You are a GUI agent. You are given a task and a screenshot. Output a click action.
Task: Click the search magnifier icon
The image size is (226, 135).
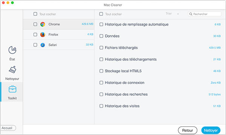(191, 14)
